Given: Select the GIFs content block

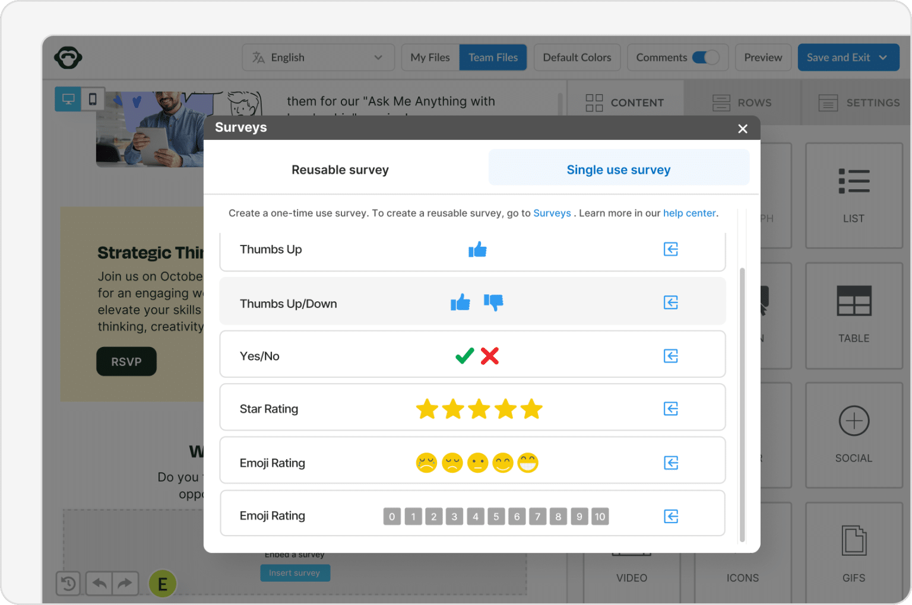Looking at the screenshot, I should (854, 552).
